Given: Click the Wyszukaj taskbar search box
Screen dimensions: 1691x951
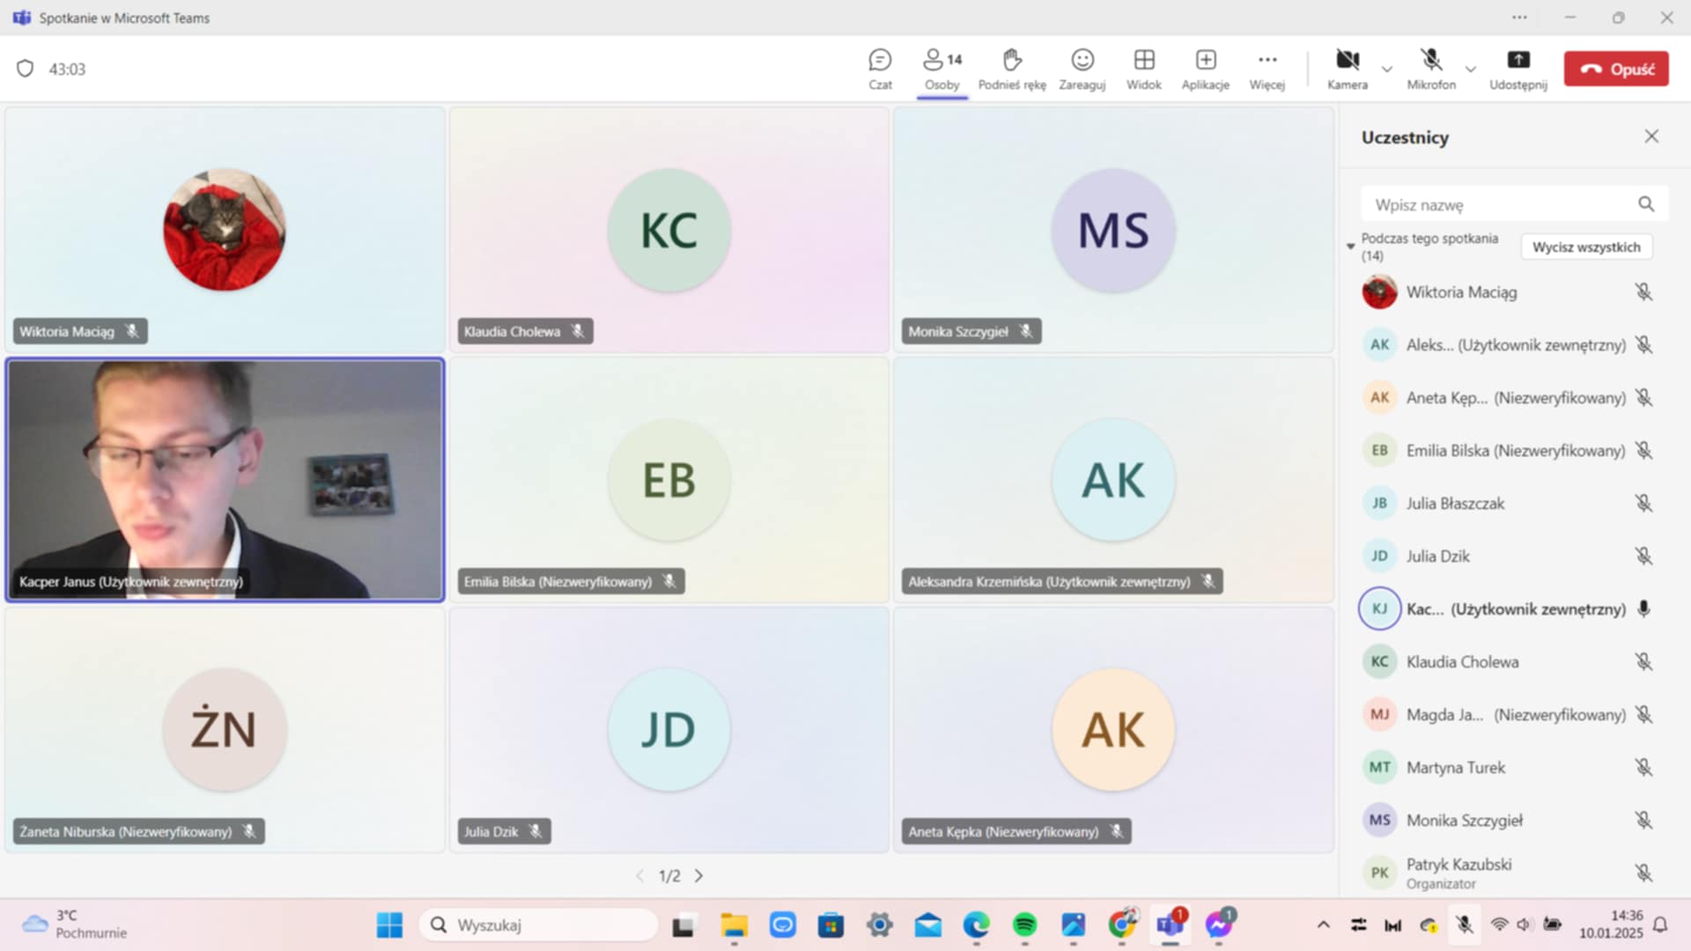Looking at the screenshot, I should pyautogui.click(x=539, y=925).
